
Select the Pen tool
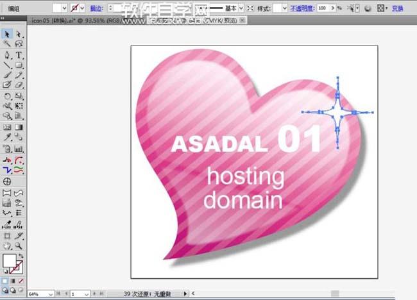(x=7, y=55)
